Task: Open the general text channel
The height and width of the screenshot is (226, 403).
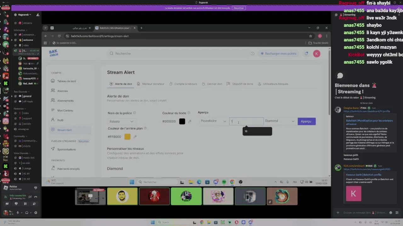Action: point(26,96)
